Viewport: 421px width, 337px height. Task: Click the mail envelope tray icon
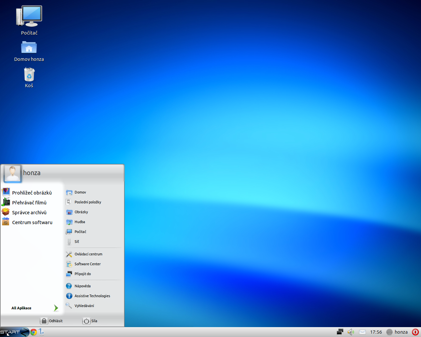pyautogui.click(x=362, y=332)
